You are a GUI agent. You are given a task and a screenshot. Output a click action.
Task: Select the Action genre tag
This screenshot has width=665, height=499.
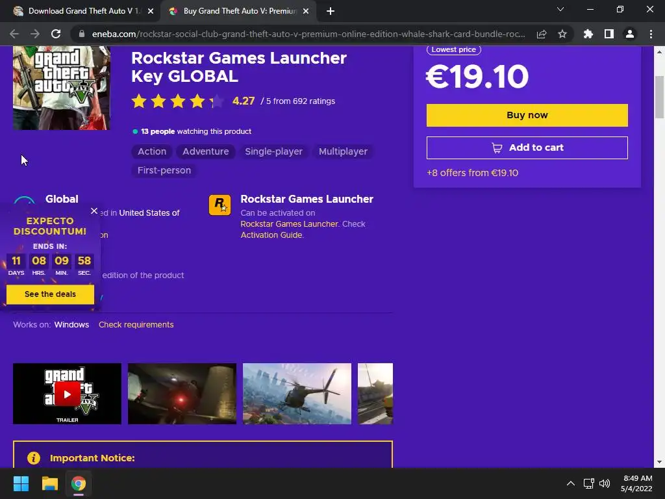[x=152, y=151]
